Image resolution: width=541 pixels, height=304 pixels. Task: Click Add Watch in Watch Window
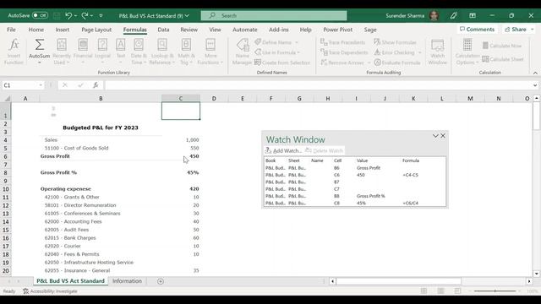click(284, 150)
